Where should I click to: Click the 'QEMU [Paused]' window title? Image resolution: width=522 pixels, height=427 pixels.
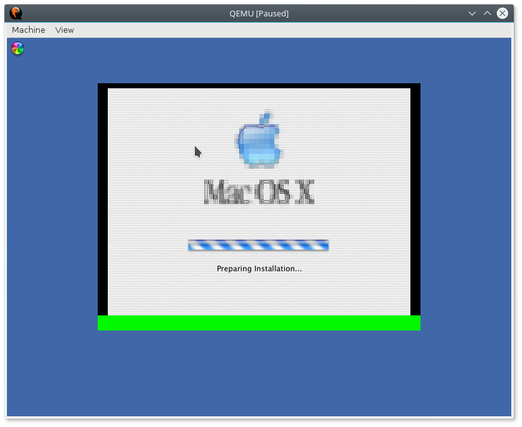pos(259,14)
